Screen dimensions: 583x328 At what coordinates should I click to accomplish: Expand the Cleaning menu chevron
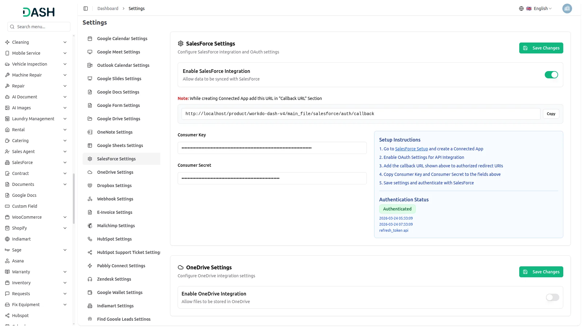click(65, 42)
